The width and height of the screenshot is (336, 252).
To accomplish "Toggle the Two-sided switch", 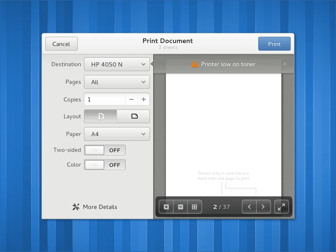I will pos(105,150).
